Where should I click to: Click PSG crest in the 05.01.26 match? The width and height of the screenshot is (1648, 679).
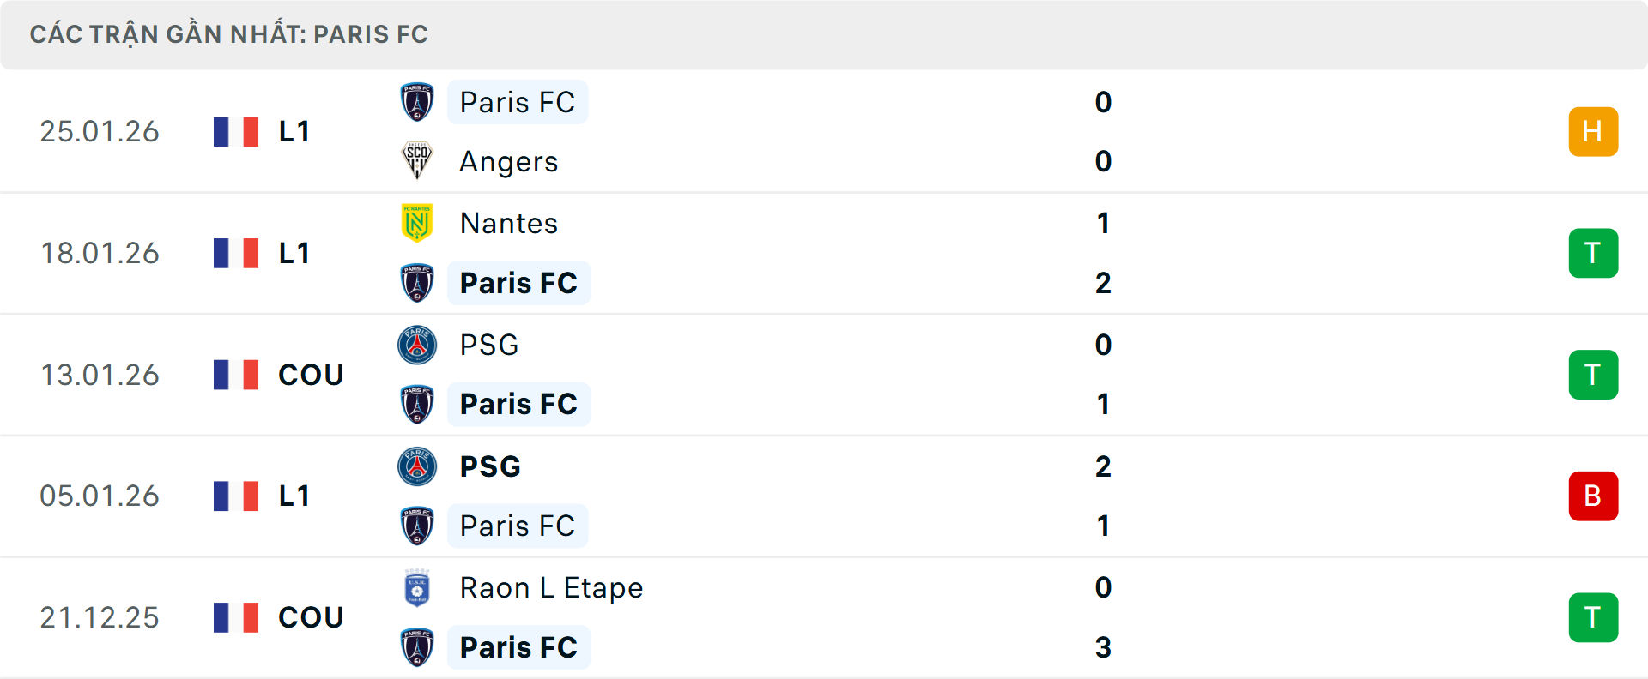coord(417,466)
